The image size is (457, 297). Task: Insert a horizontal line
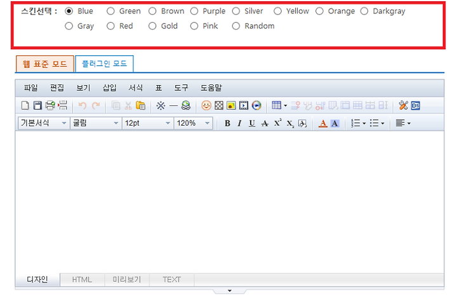[x=173, y=106]
